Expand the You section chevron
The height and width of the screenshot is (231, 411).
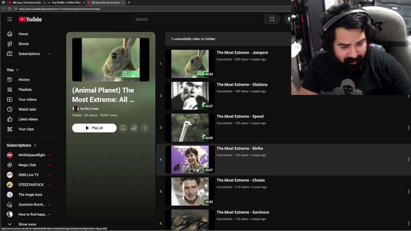[x=17, y=70]
